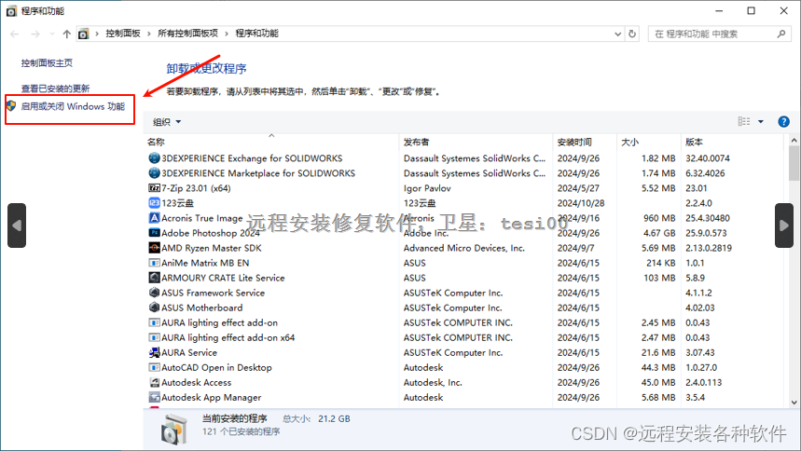801x451 pixels.
Task: Click the 960 MB size cell
Action: click(659, 218)
